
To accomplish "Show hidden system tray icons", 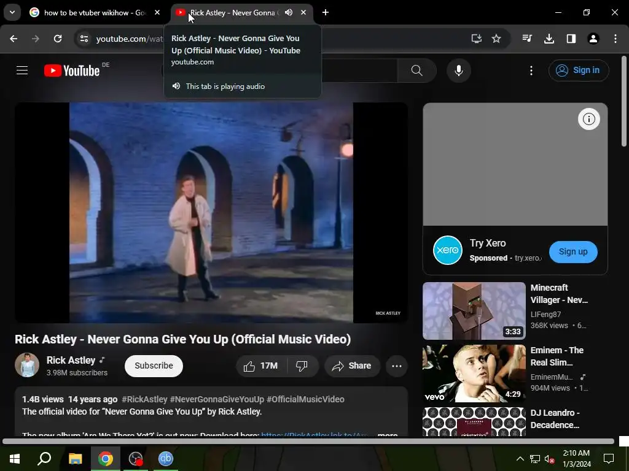I will 520,459.
